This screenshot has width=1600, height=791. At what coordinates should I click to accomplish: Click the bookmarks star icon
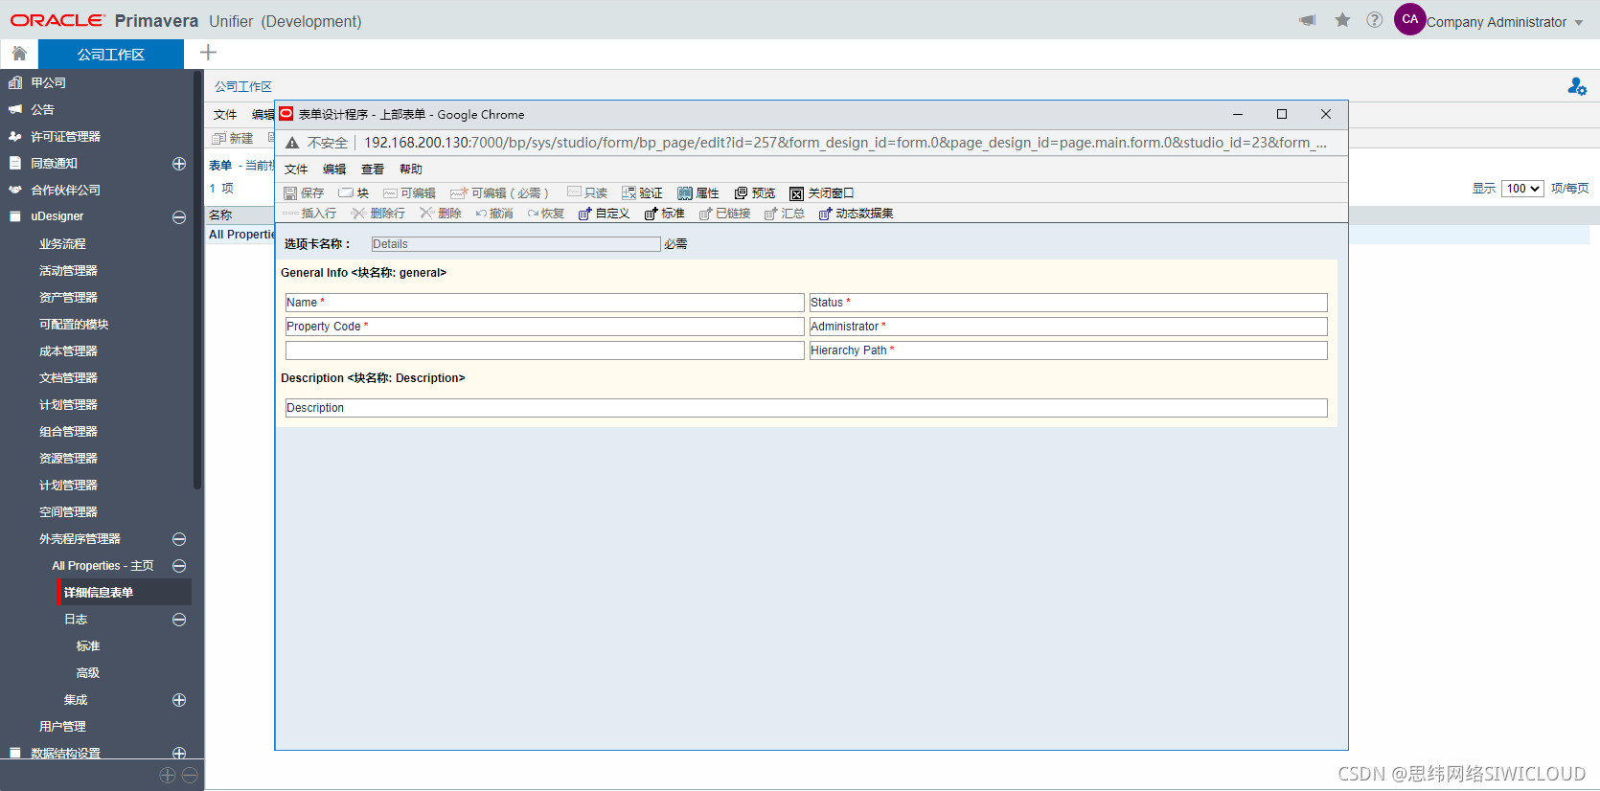[x=1342, y=20]
